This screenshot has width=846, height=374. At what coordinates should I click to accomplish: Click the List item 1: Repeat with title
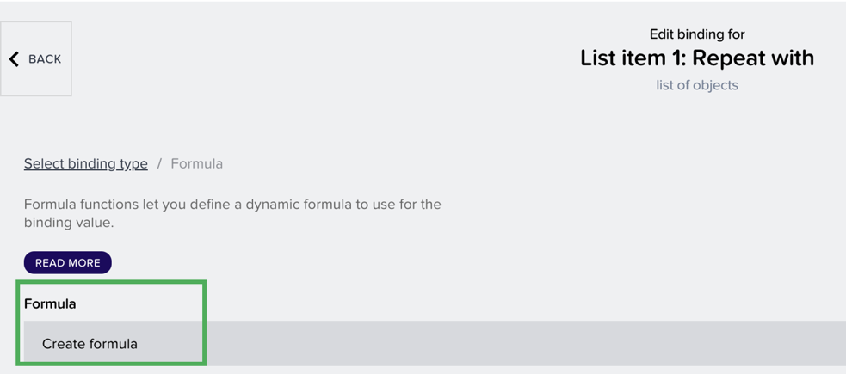696,58
